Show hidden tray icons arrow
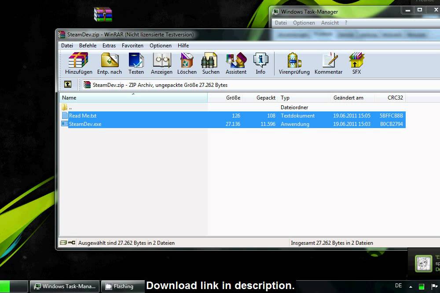 (411, 286)
